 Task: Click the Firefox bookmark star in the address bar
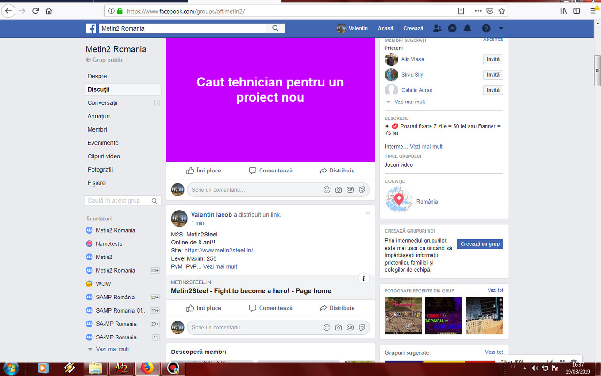pos(501,10)
